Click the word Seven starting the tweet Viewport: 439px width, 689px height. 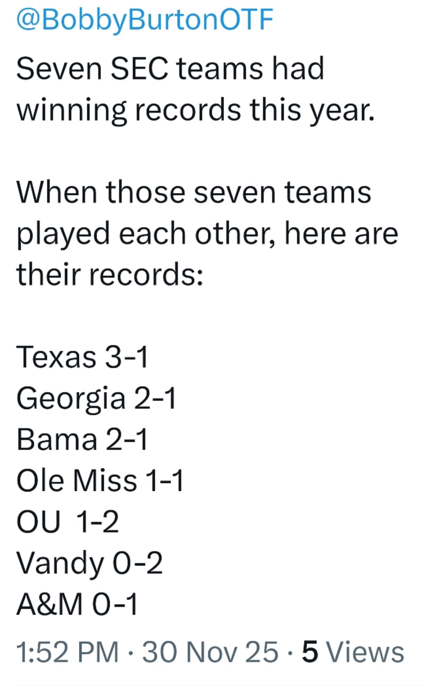pyautogui.click(x=59, y=69)
